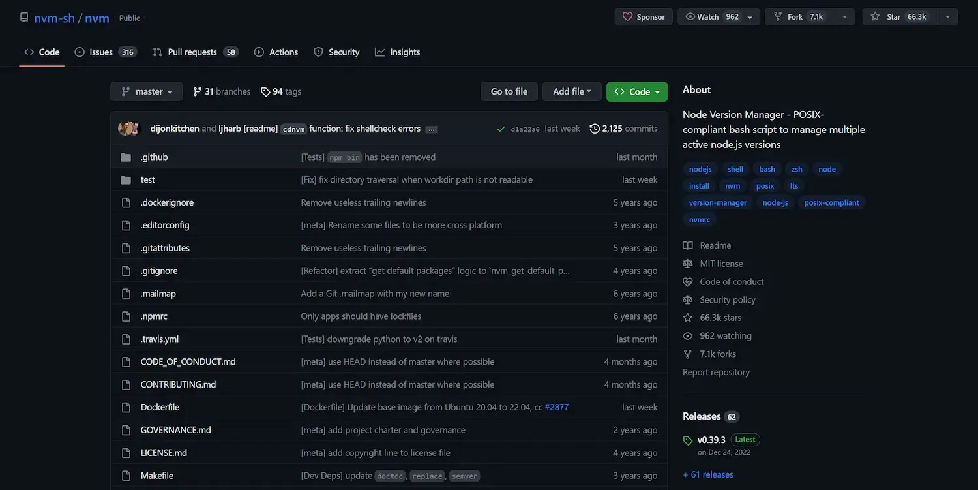978x490 pixels.
Task: Open the green Code dropdown
Action: pos(637,92)
